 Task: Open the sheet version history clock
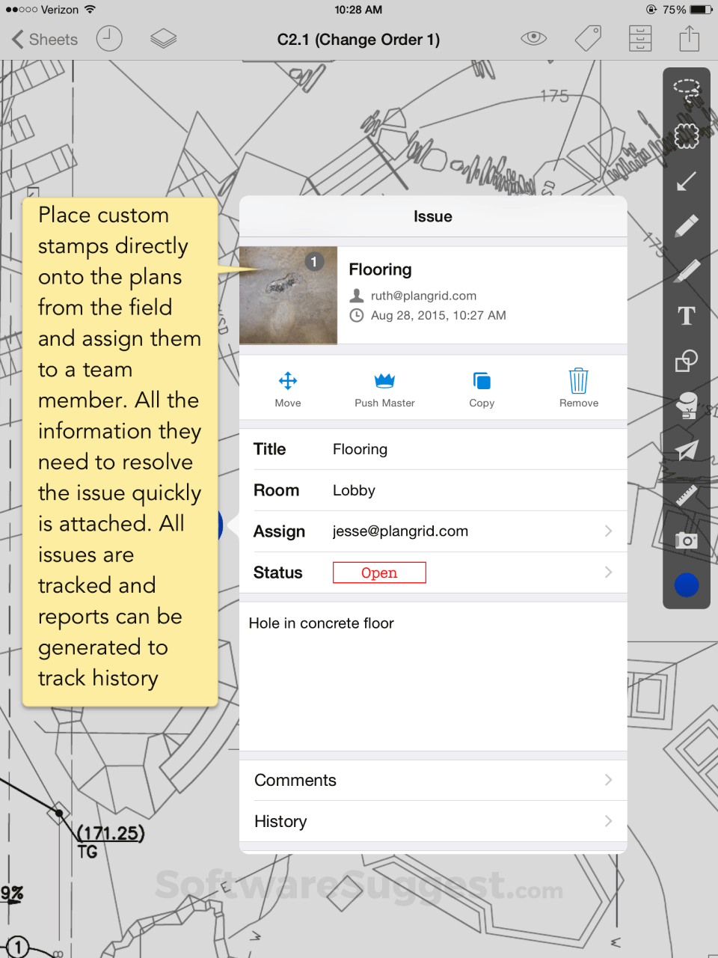[x=109, y=38]
